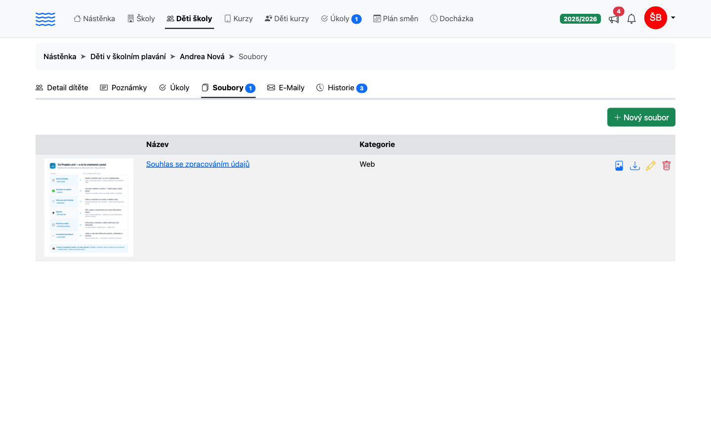
Task: Go to Nástěnka in top navigation
Action: tap(94, 19)
